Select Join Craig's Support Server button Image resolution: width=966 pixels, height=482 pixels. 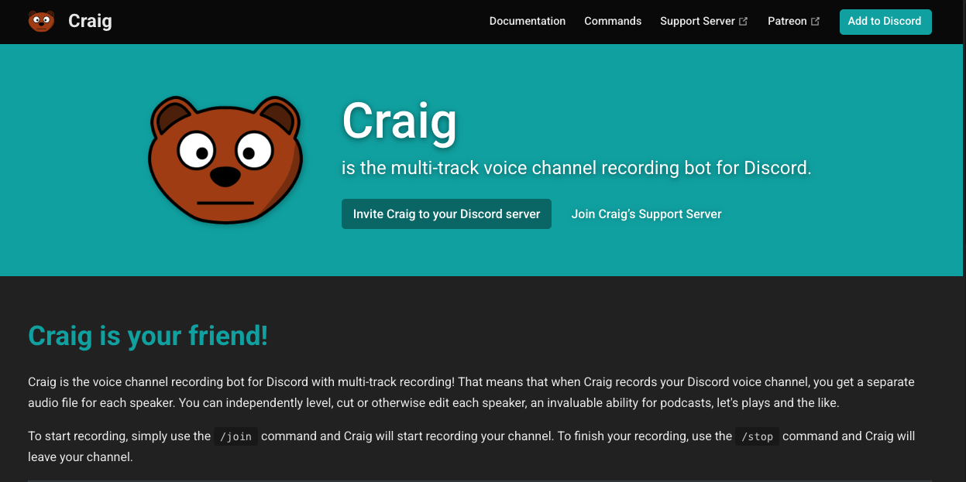(x=646, y=214)
